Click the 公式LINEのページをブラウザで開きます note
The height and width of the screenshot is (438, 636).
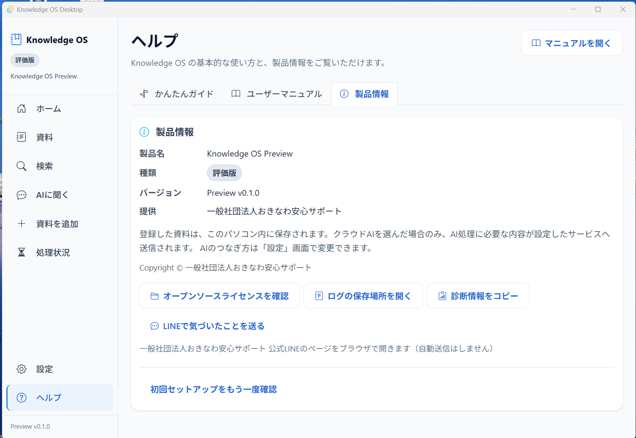[x=316, y=349]
